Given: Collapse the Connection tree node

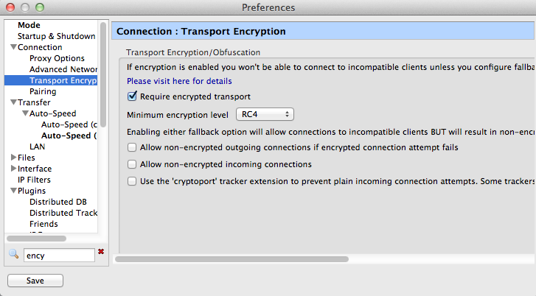Looking at the screenshot, I should [x=14, y=47].
